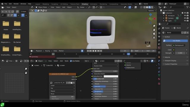190x107 pixels.
Task: Open the Object Mode dropdown
Action: click(x=42, y=7)
